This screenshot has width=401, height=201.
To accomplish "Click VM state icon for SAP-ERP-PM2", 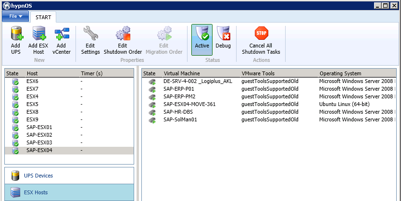I will click(152, 97).
